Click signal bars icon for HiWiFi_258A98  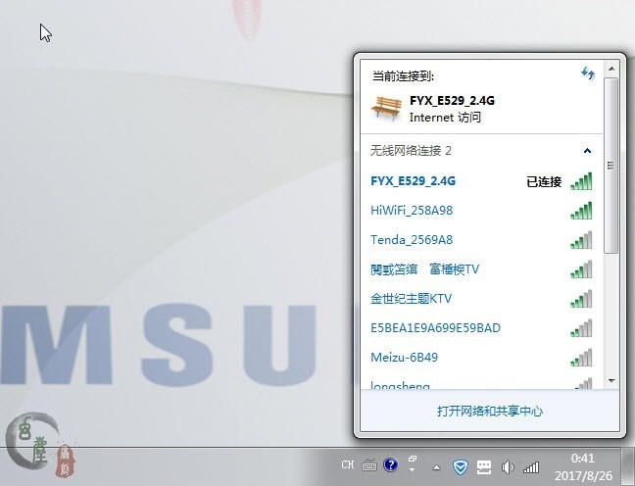coord(581,211)
